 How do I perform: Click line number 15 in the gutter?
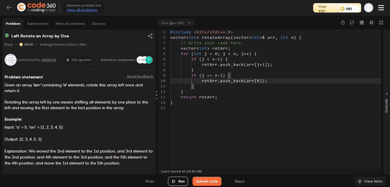(x=163, y=108)
